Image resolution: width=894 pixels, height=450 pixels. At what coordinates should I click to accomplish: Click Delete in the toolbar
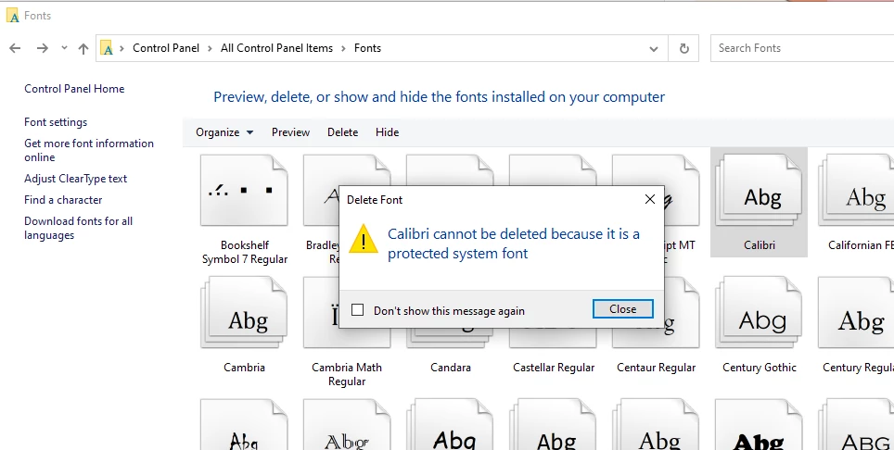342,132
